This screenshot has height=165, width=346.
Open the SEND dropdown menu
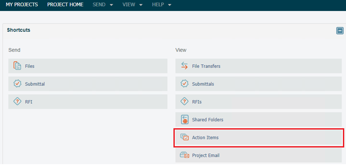[x=103, y=5]
